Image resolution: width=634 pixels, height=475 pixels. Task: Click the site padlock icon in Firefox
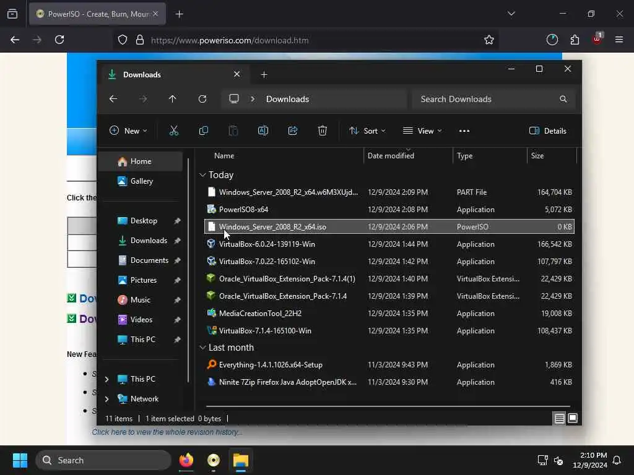coord(140,40)
